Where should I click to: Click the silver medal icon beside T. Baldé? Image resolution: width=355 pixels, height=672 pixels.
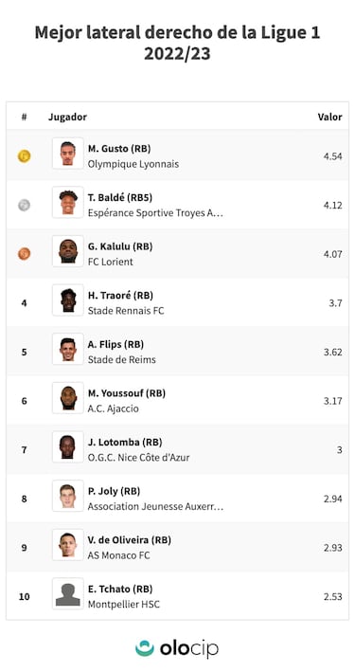(24, 205)
